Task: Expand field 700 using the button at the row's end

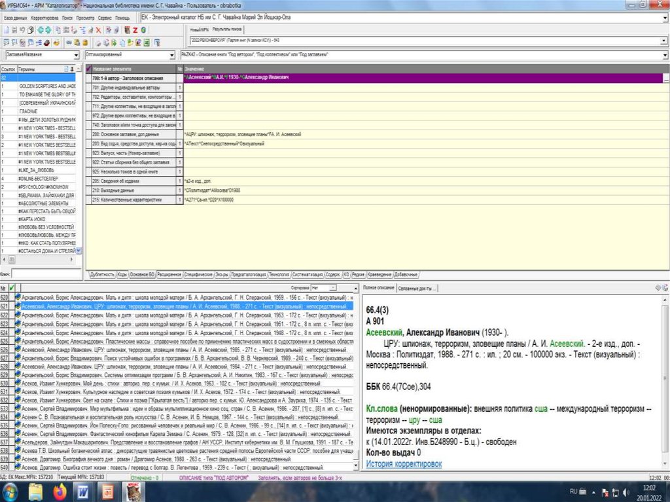Action: [666, 79]
